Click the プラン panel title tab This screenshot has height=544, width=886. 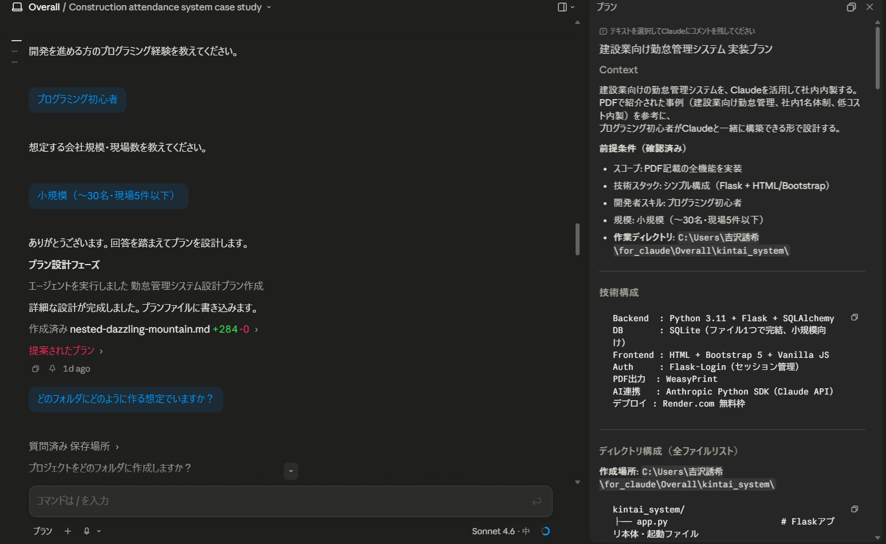[607, 7]
